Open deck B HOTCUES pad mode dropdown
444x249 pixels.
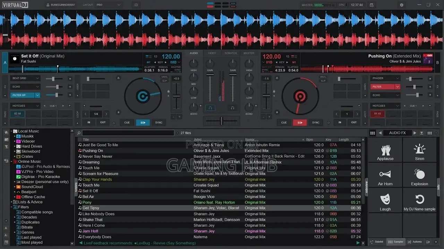click(385, 106)
